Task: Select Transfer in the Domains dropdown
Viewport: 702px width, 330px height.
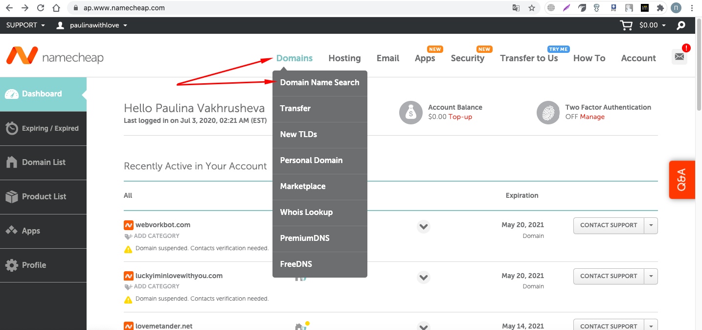Action: (320, 109)
